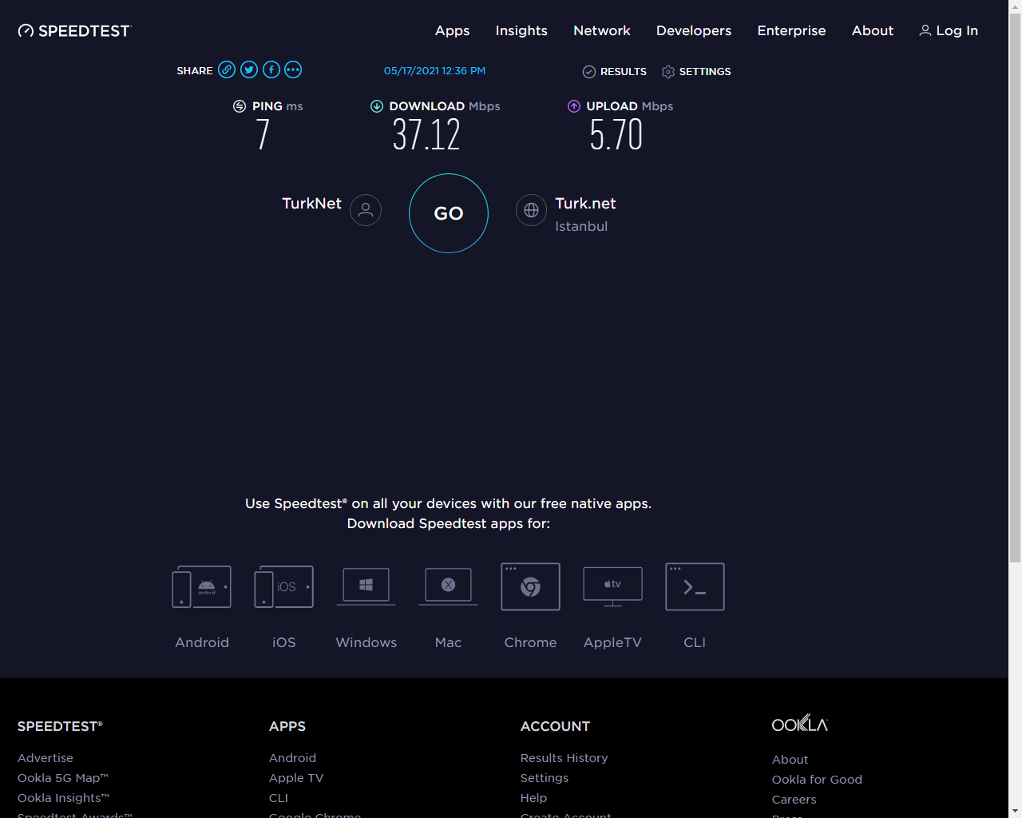Open the Windows app icon

(x=366, y=586)
